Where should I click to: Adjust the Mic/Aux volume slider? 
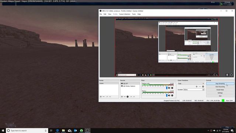pyautogui.click(x=167, y=95)
